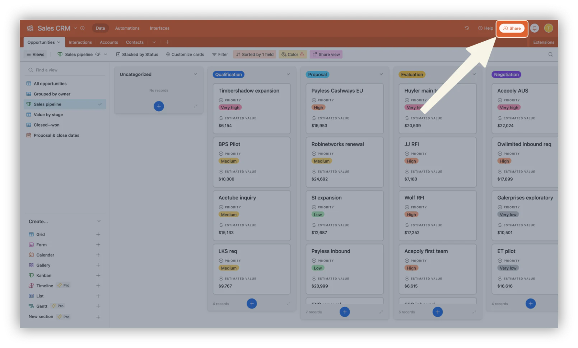The width and height of the screenshot is (578, 348).
Task: Add a Gallery view with its plus icon
Action: (x=98, y=265)
